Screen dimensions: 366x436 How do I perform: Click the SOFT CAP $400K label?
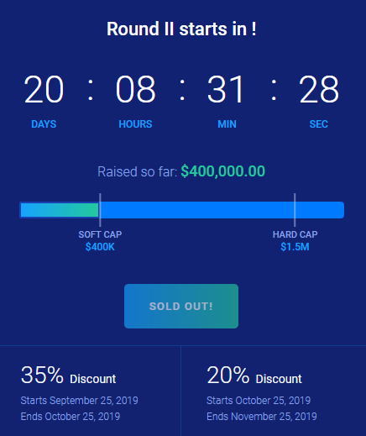(100, 240)
